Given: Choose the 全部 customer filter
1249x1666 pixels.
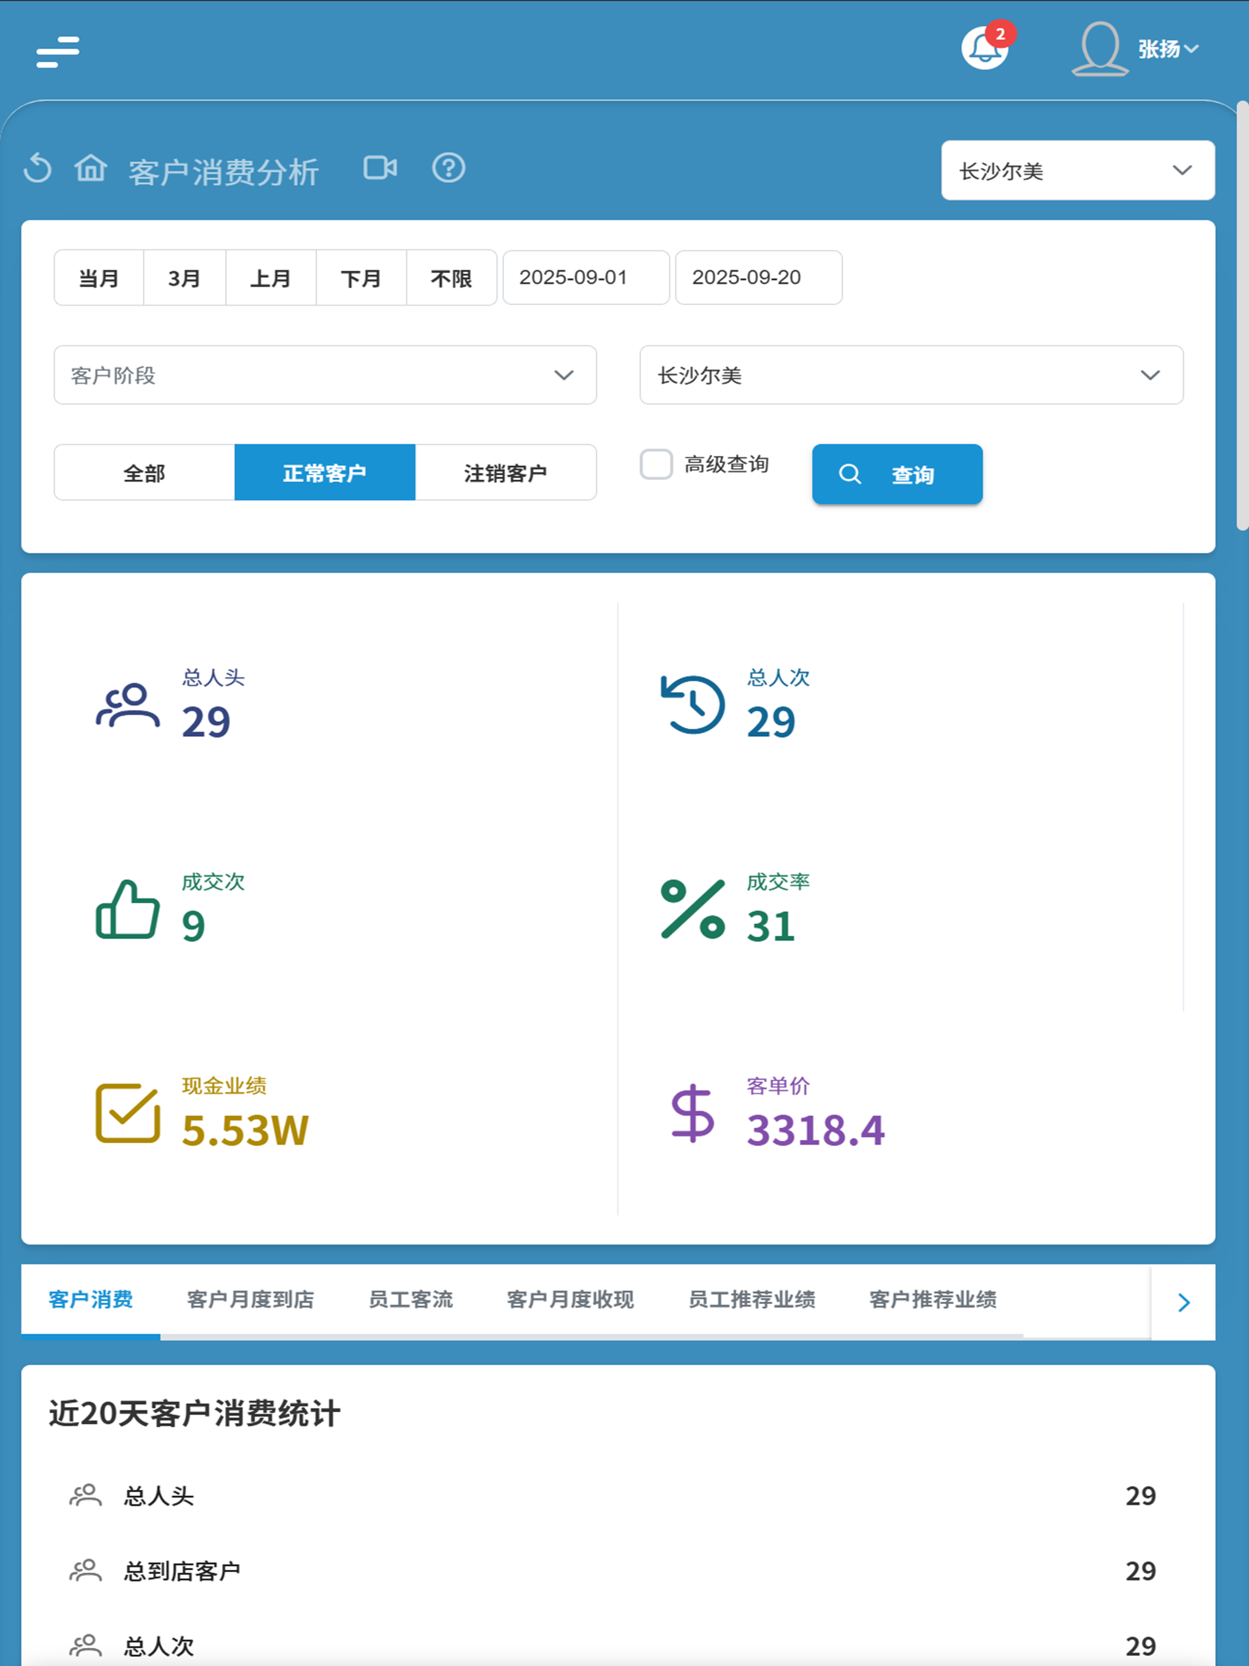Looking at the screenshot, I should coord(145,472).
